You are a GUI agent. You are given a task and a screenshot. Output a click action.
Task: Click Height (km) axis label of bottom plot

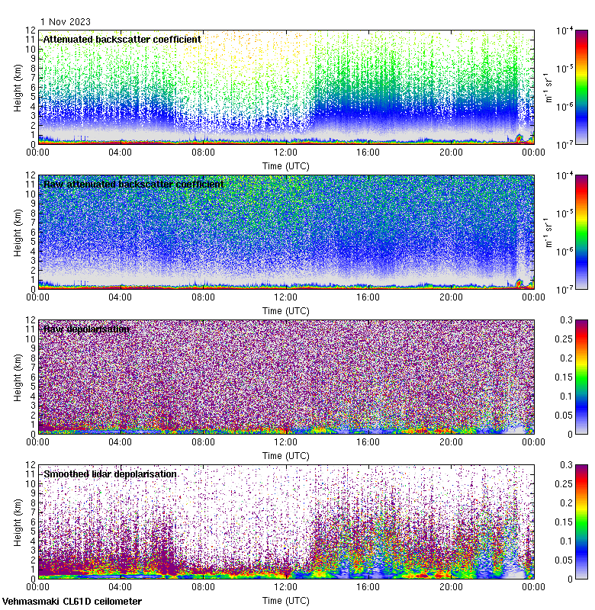(x=18, y=520)
